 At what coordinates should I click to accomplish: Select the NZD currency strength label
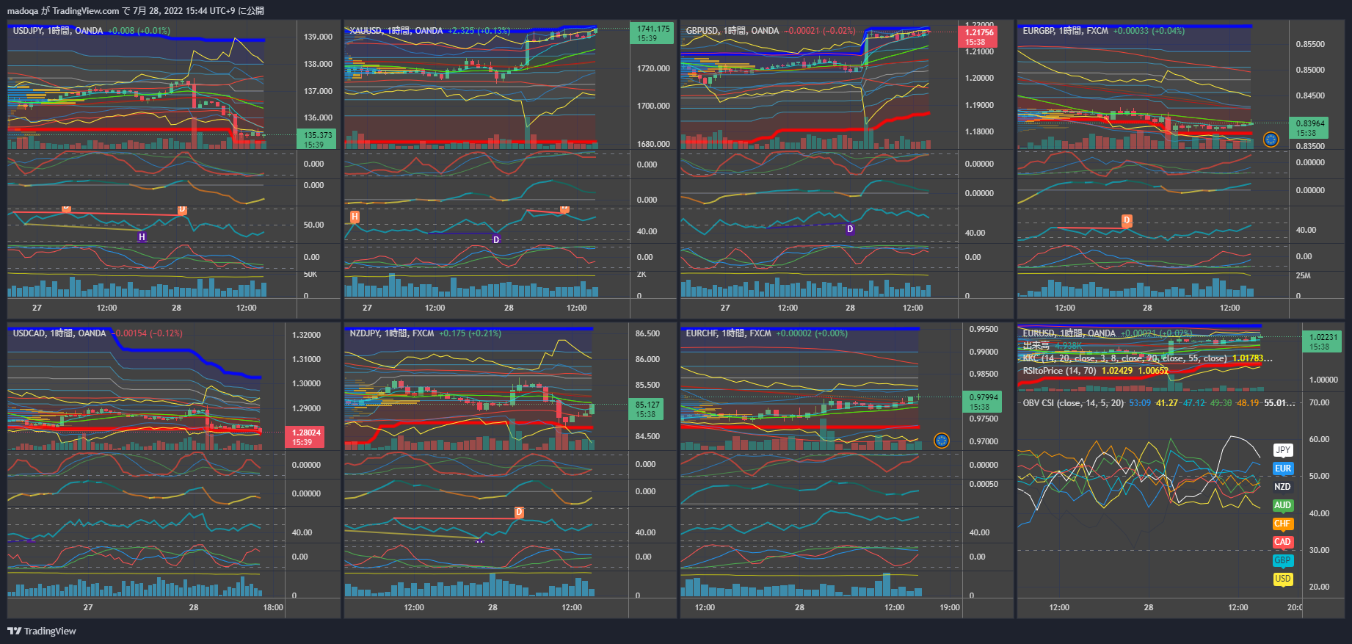click(x=1282, y=487)
